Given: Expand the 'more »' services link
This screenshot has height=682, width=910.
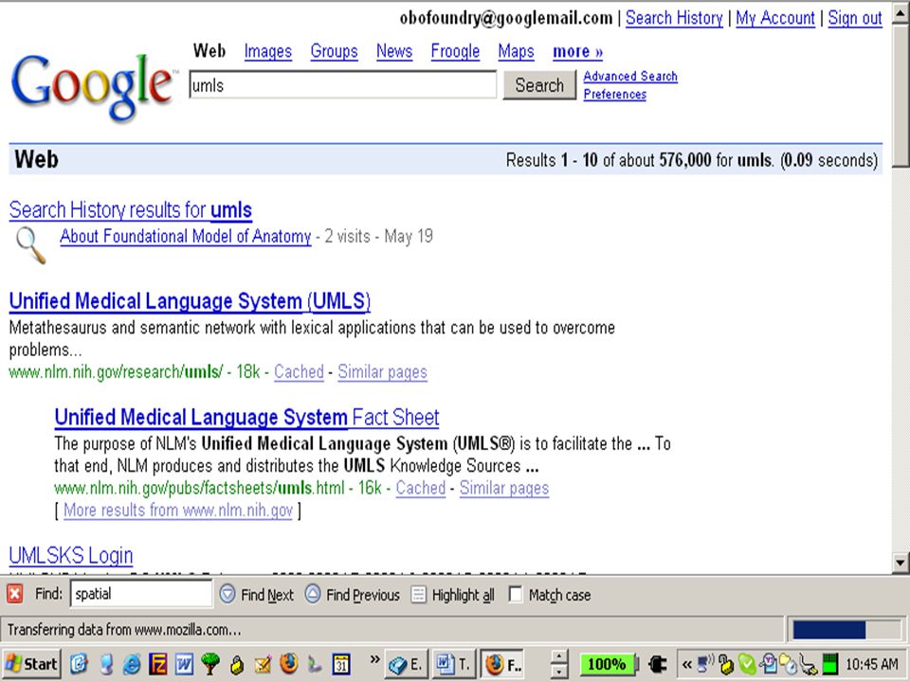Looking at the screenshot, I should point(577,51).
